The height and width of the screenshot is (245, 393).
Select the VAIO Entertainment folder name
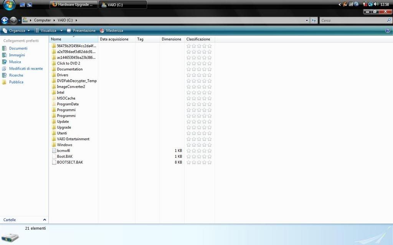[x=73, y=139]
